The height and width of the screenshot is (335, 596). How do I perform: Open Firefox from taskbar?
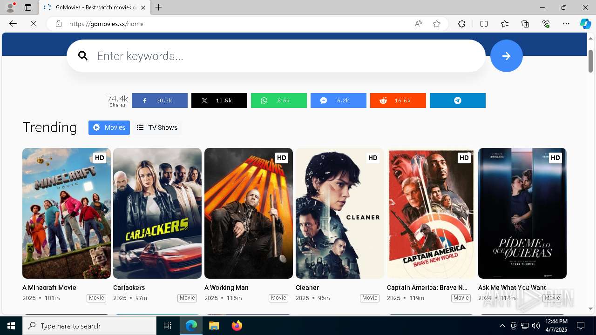point(237,326)
